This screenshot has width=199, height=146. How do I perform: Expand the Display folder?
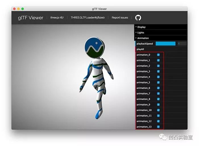click(x=161, y=27)
